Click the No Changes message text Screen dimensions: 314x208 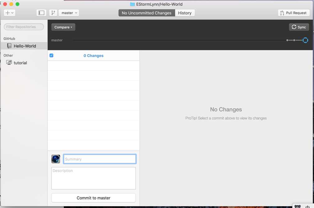(x=226, y=109)
